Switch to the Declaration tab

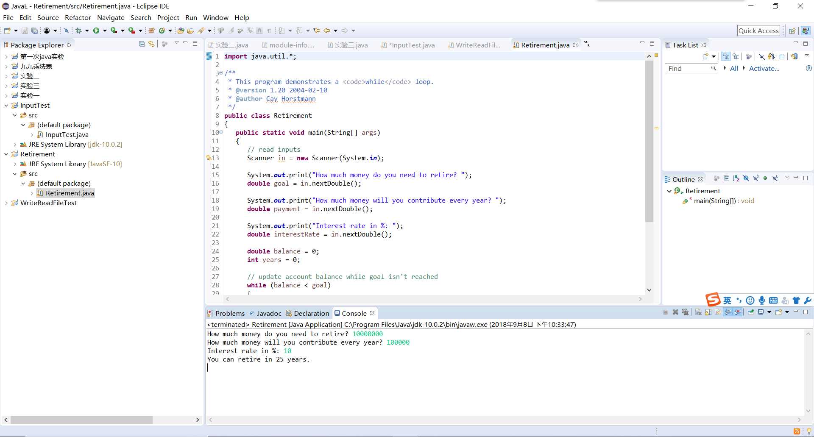coord(307,313)
